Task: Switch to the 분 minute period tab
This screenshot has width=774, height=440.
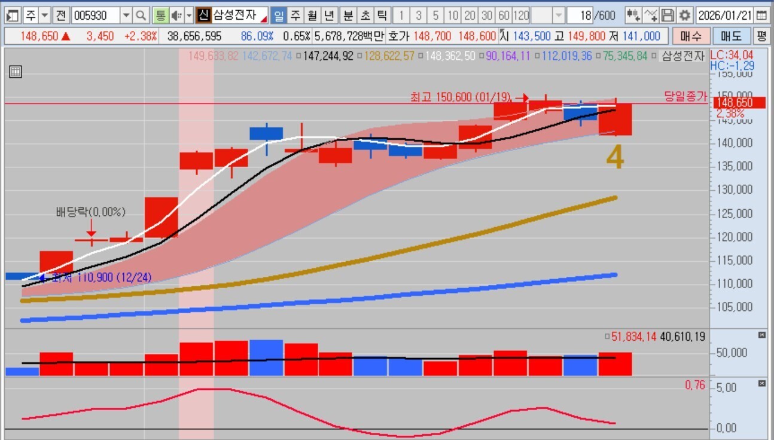Action: 348,15
